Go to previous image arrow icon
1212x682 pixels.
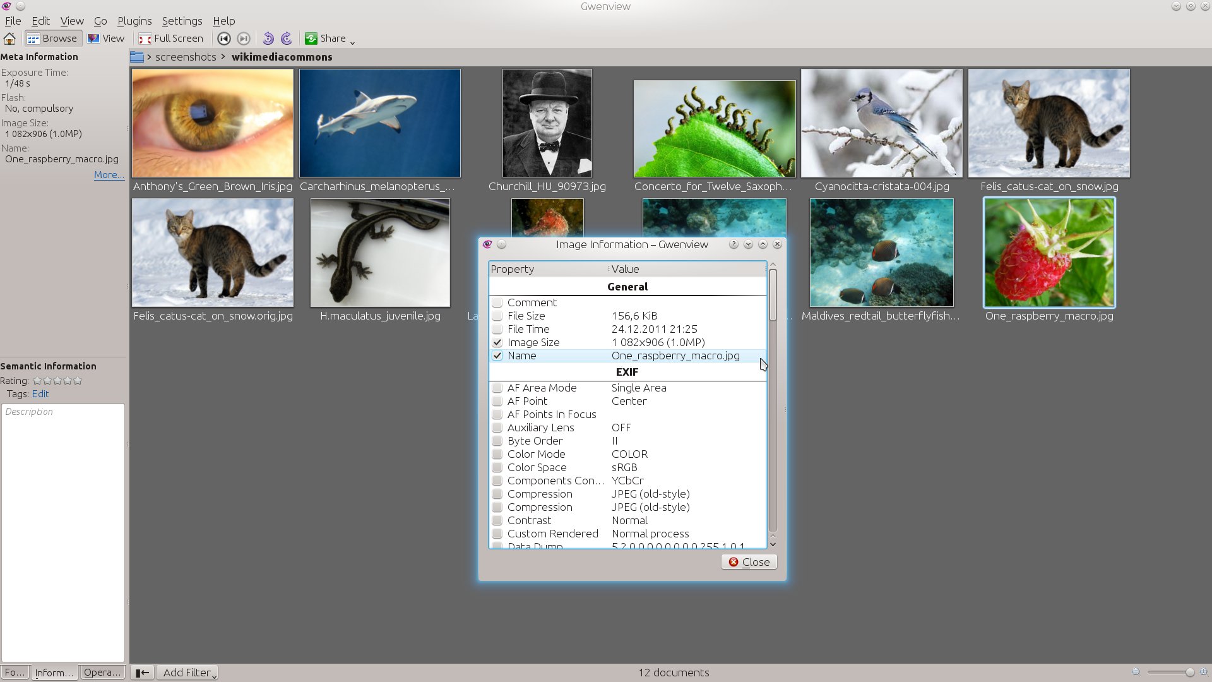coord(223,39)
